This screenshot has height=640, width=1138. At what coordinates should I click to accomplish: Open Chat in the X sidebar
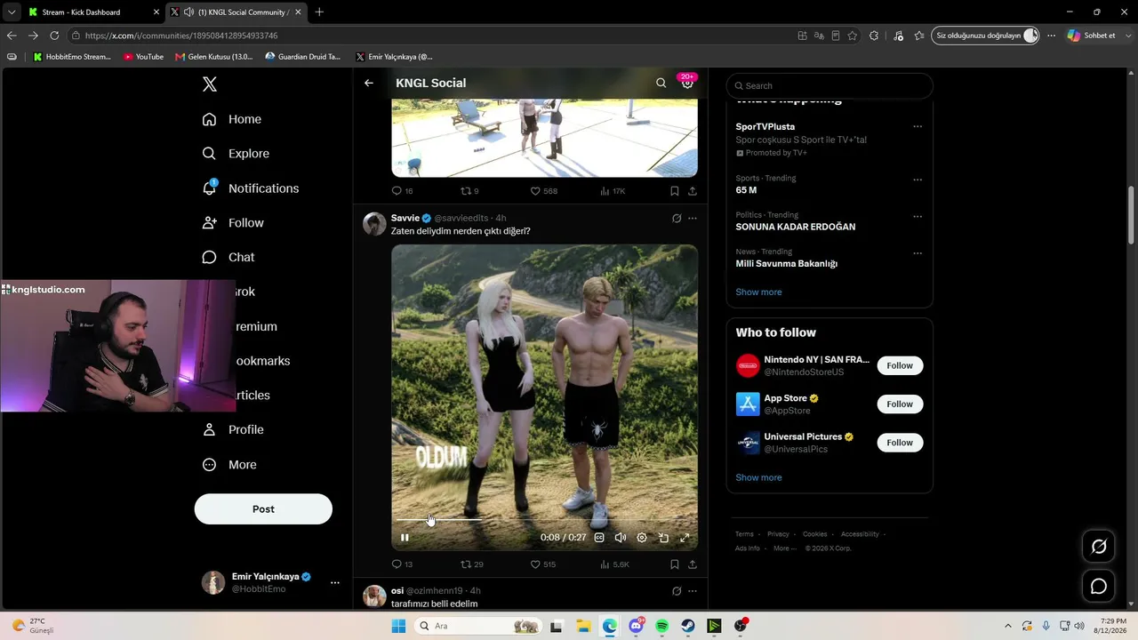click(x=228, y=258)
